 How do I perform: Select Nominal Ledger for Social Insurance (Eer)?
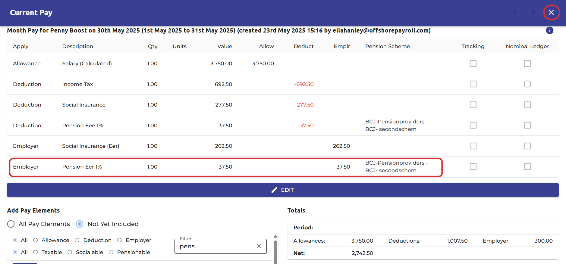tap(527, 146)
